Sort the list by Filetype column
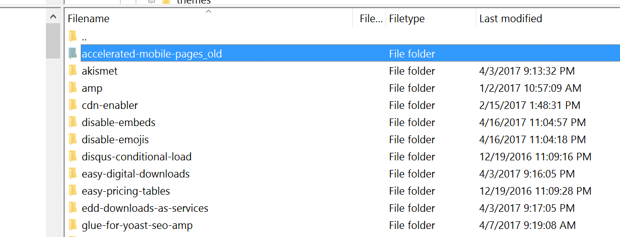This screenshot has width=620, height=237. click(x=407, y=19)
